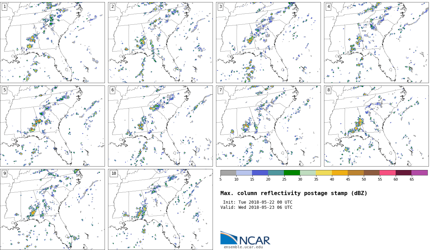This screenshot has width=432, height=250.
Task: View ensemble member 8 reflectivity map
Action: coord(376,126)
